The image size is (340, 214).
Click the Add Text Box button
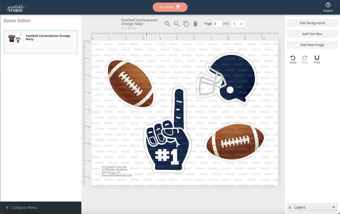pyautogui.click(x=312, y=34)
